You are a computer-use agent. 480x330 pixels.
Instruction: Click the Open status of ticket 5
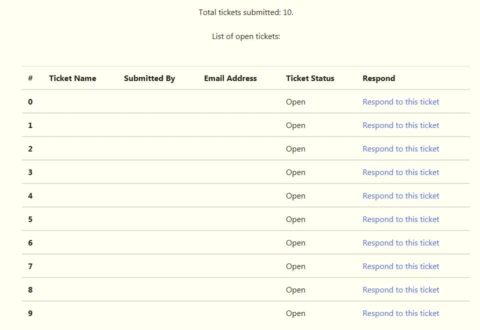[x=295, y=219]
